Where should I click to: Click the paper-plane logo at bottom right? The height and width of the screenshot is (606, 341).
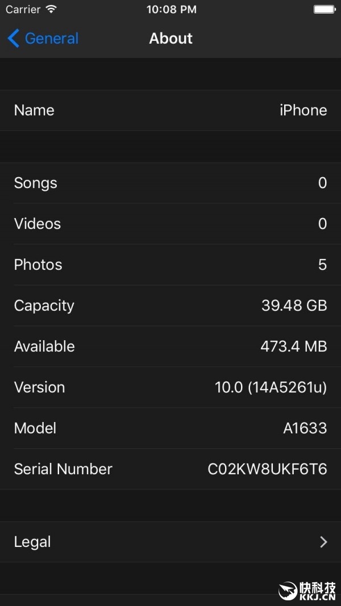287,591
